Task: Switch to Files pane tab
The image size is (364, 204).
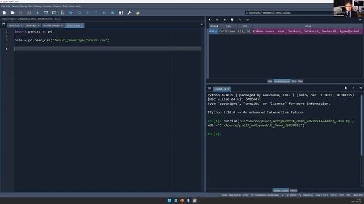Action: (300, 82)
